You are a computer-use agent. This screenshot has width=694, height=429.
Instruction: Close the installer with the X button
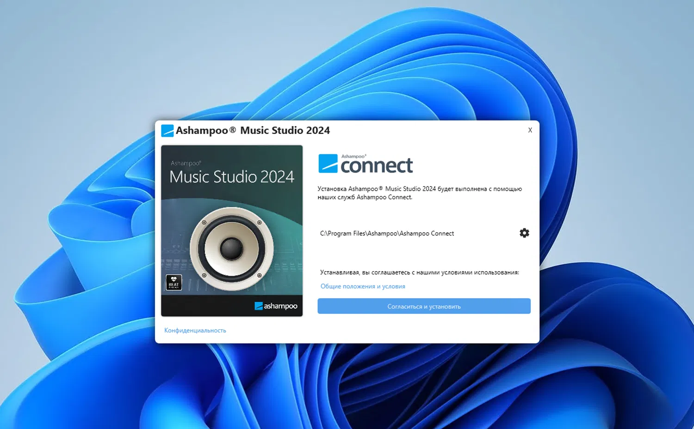[530, 130]
